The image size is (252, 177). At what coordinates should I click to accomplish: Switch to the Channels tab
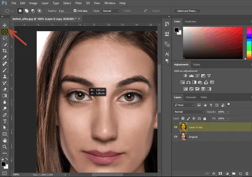point(191,97)
